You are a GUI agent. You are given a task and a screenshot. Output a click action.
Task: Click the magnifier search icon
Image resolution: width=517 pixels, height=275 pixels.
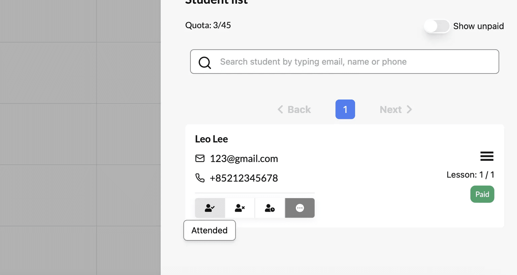point(205,62)
